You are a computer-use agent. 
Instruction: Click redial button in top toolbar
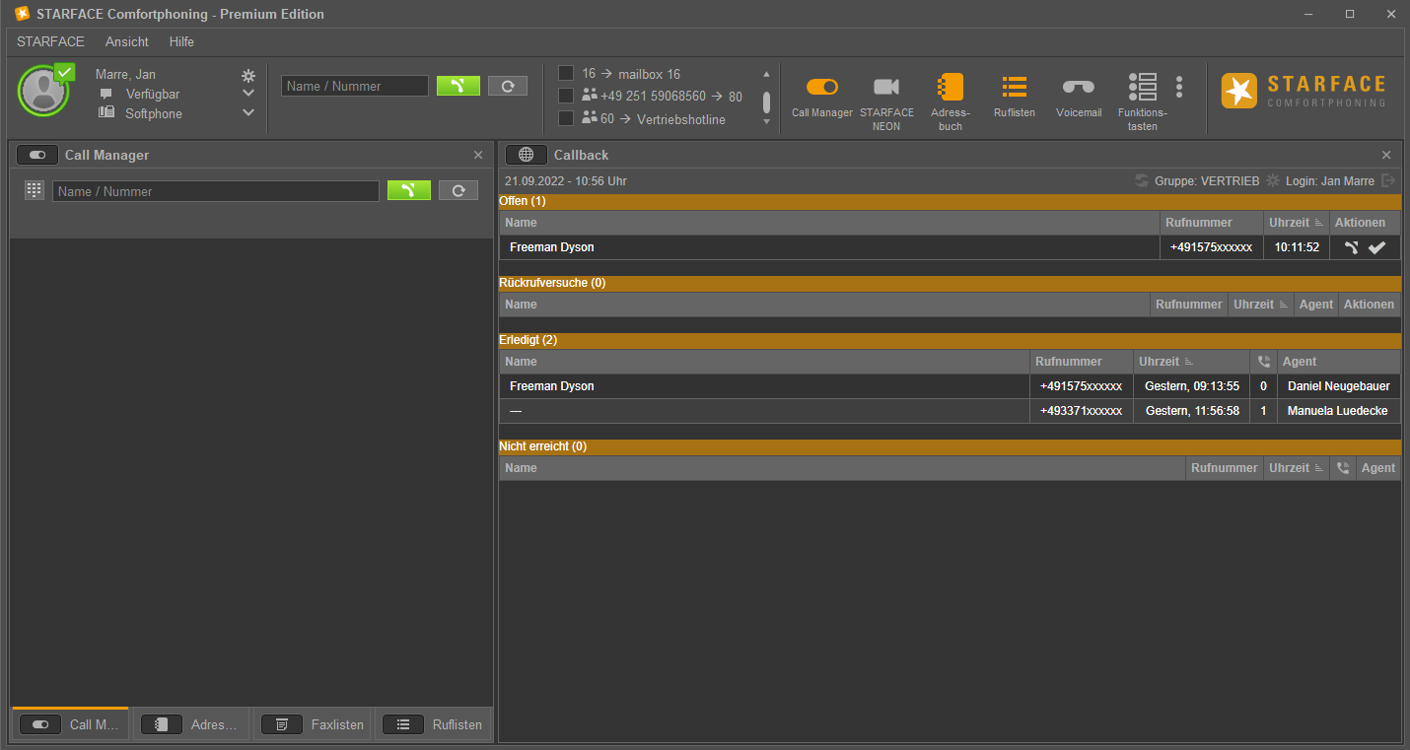point(507,86)
